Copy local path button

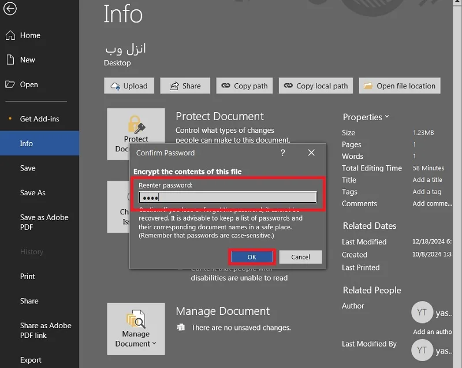click(x=315, y=86)
